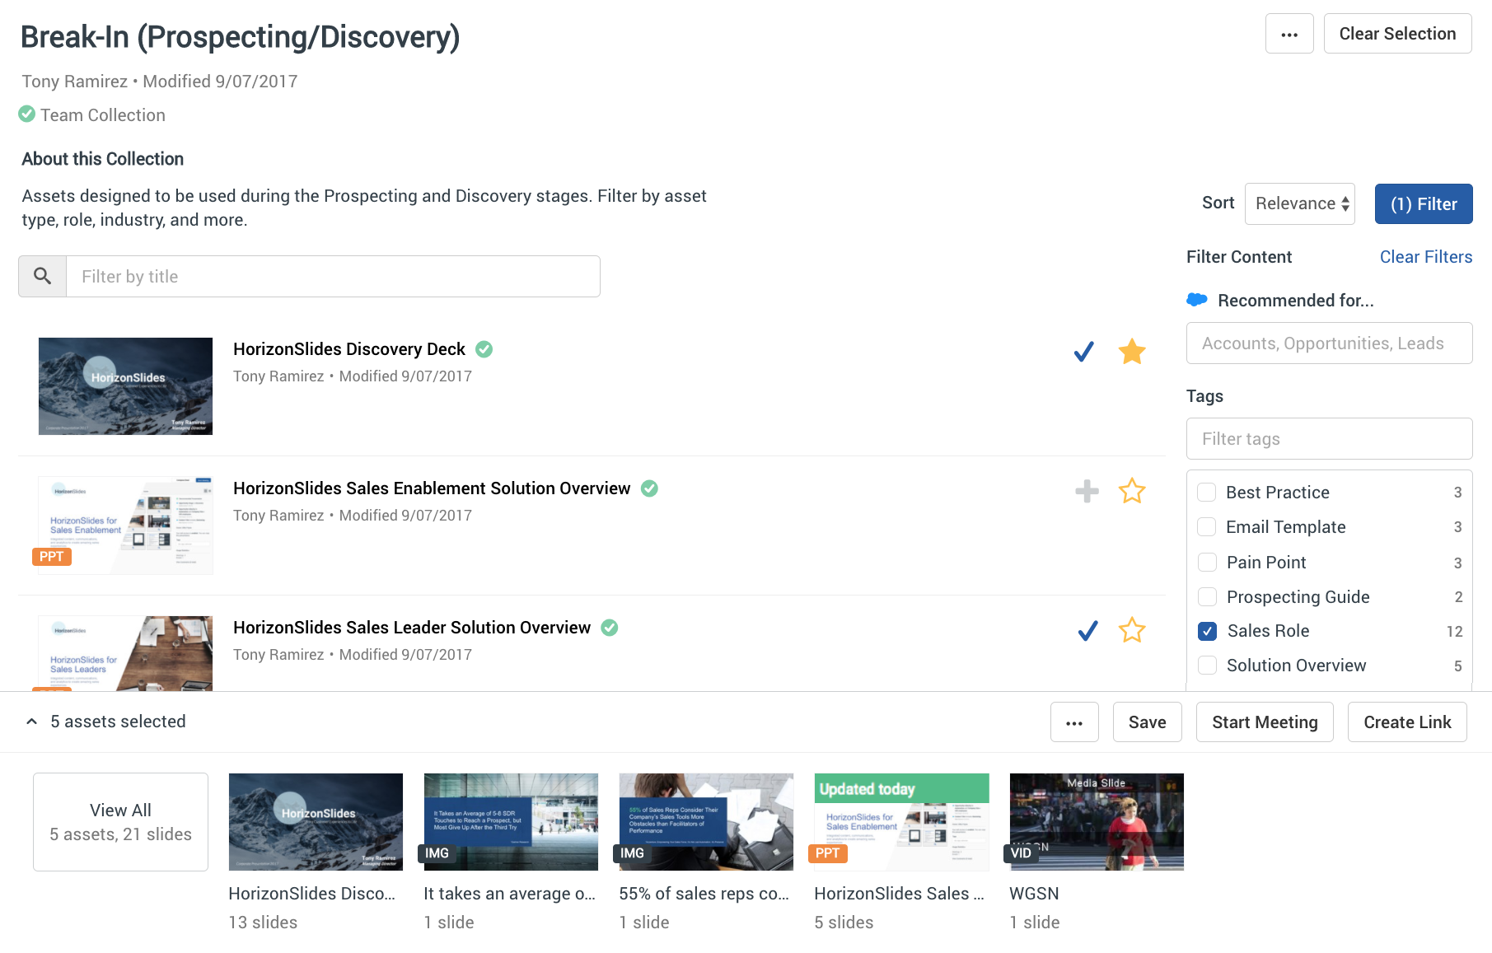This screenshot has height=953, width=1492.
Task: Open '55% of sales reps' image thumbnail
Action: pyautogui.click(x=706, y=822)
